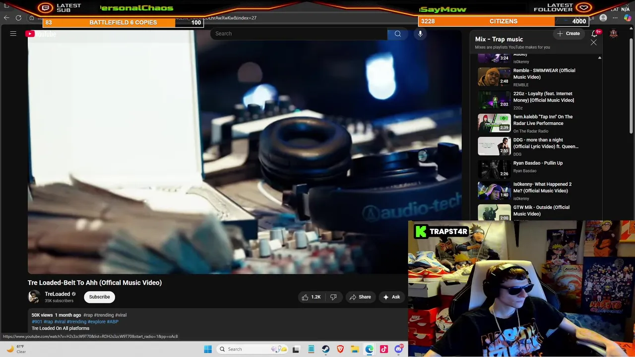This screenshot has width=635, height=357.
Task: Open Task View on the taskbar
Action: (x=296, y=349)
